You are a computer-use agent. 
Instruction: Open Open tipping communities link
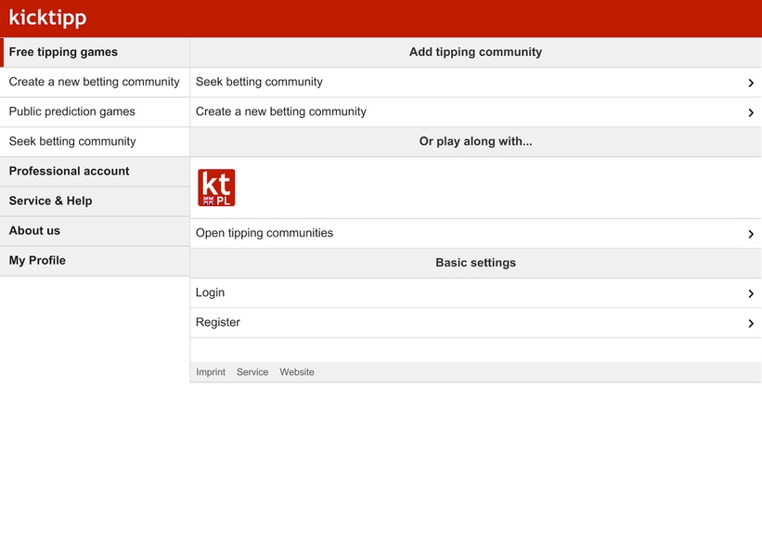click(x=265, y=233)
